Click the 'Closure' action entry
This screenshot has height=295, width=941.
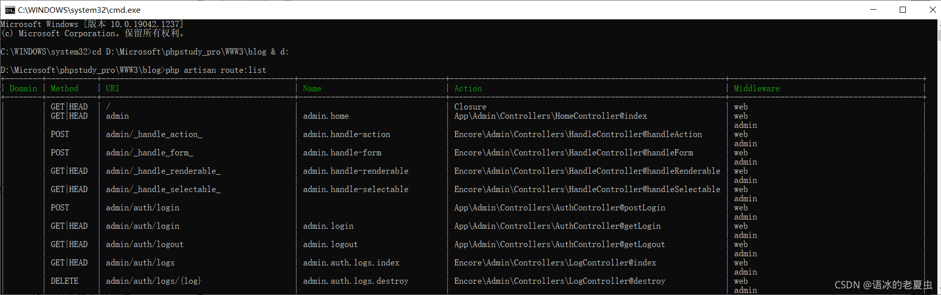470,107
